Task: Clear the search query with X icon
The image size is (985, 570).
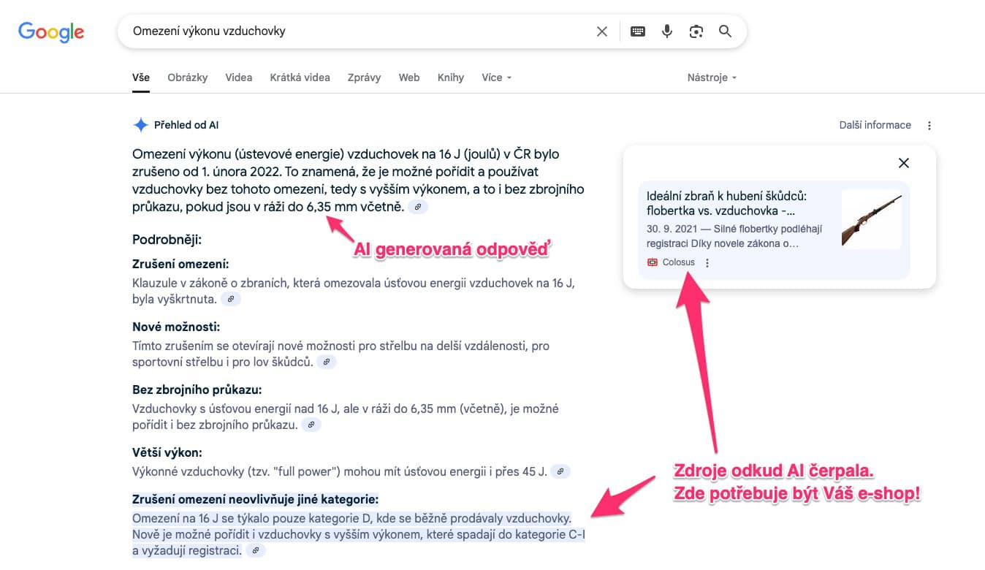Action: tap(602, 31)
